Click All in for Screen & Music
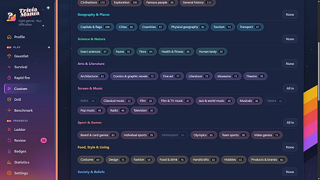Image resolution: width=320 pixels, height=180 pixels. pyautogui.click(x=290, y=89)
